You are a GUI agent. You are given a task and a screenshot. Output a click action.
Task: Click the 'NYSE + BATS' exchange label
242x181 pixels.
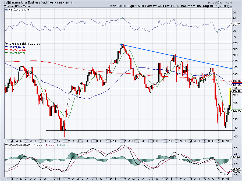click(x=63, y=3)
